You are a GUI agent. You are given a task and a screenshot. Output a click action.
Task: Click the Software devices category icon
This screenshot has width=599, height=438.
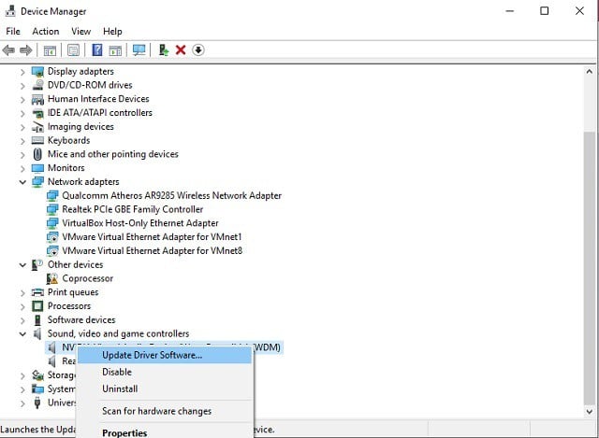(x=37, y=319)
